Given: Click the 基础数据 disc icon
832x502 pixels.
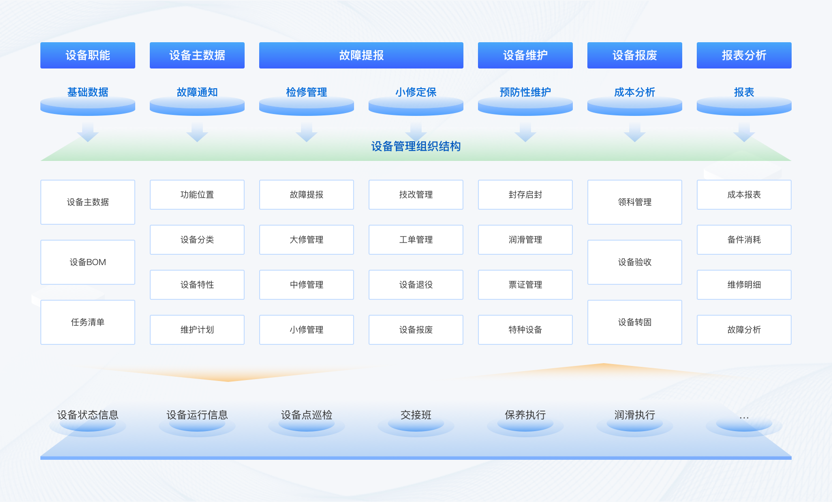Looking at the screenshot, I should pos(88,106).
